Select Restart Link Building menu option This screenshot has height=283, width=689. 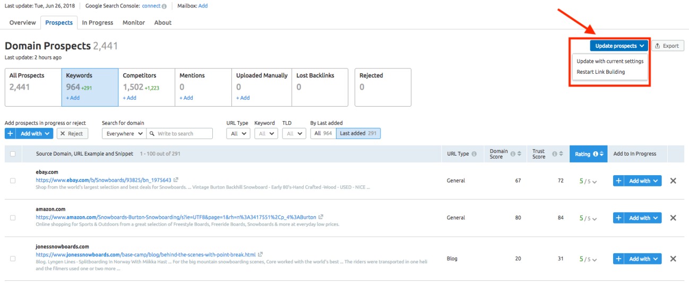tap(600, 72)
